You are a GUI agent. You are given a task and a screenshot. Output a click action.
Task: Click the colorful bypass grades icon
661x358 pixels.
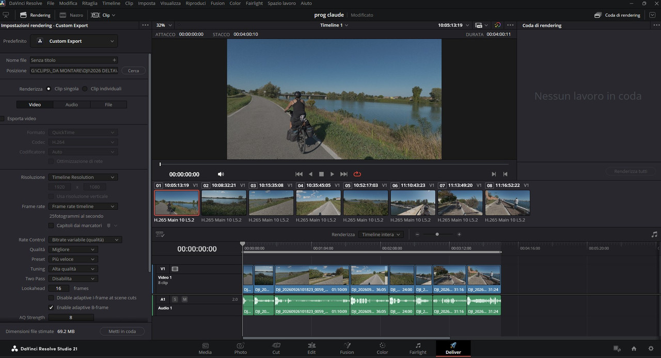(x=497, y=25)
